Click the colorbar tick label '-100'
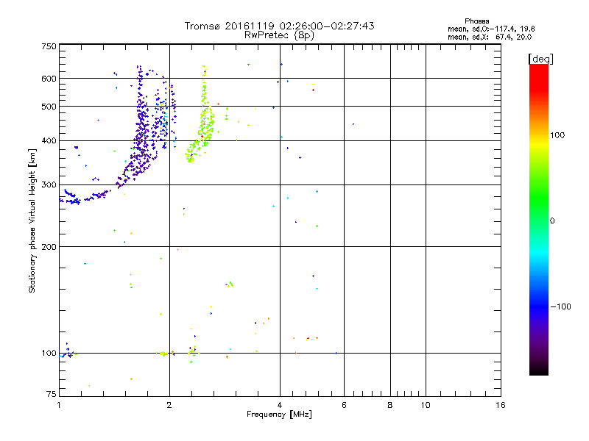This screenshot has height=441, width=589. [x=560, y=306]
